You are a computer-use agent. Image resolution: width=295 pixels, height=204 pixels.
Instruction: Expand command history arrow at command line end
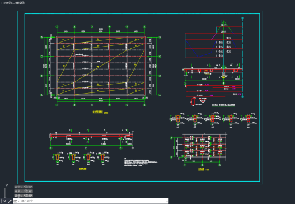pos(167,201)
